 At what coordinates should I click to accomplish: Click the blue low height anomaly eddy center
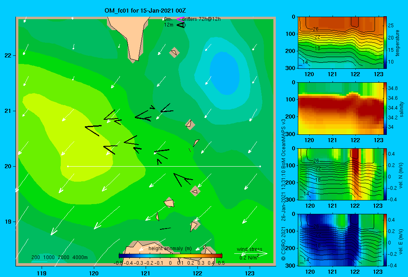pos(225,73)
